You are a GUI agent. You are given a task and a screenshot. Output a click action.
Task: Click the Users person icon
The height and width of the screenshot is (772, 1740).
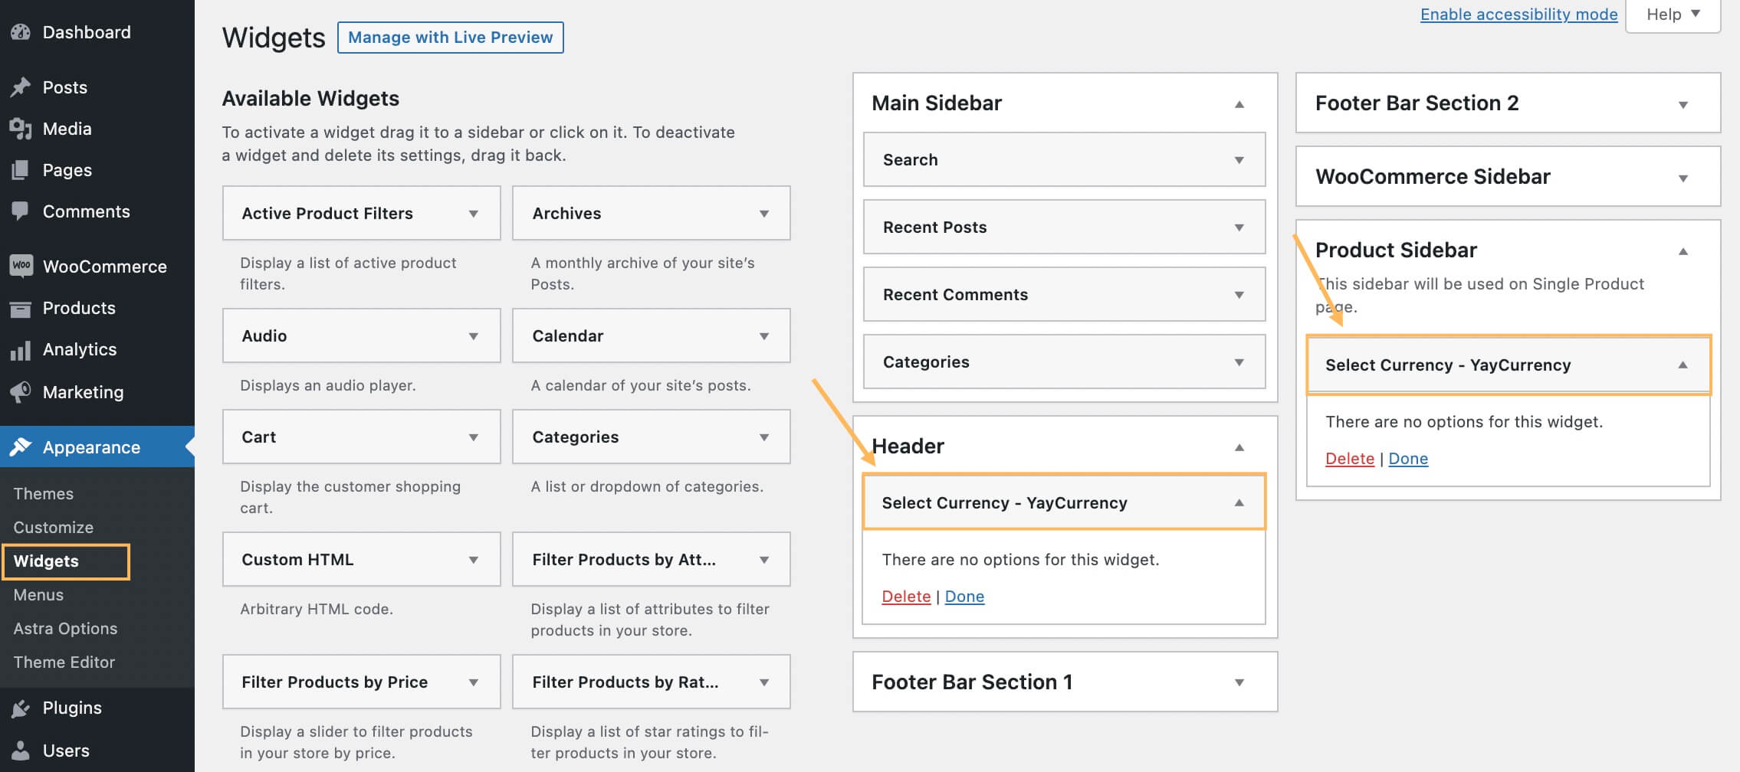(21, 751)
